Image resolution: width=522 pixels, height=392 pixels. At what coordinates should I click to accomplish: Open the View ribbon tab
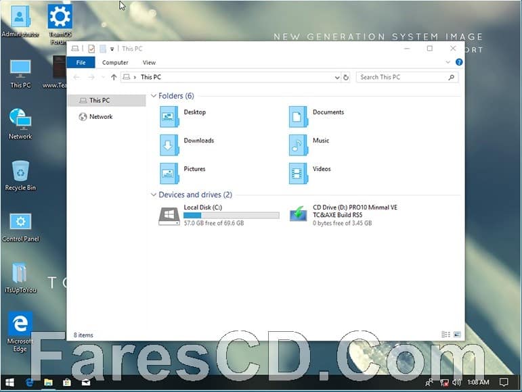(149, 62)
